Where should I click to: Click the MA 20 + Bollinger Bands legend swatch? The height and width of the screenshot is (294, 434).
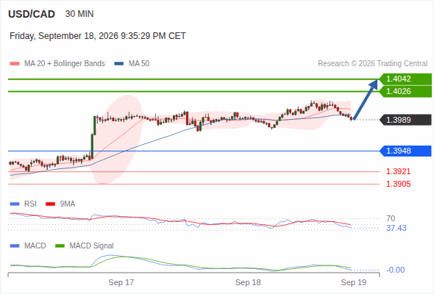coord(15,64)
